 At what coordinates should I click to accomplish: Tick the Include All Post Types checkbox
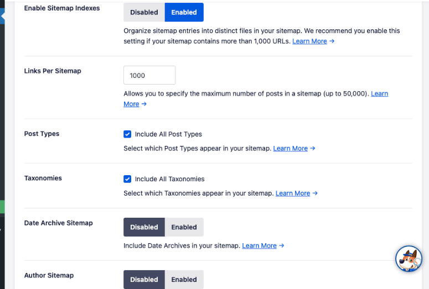coord(127,134)
